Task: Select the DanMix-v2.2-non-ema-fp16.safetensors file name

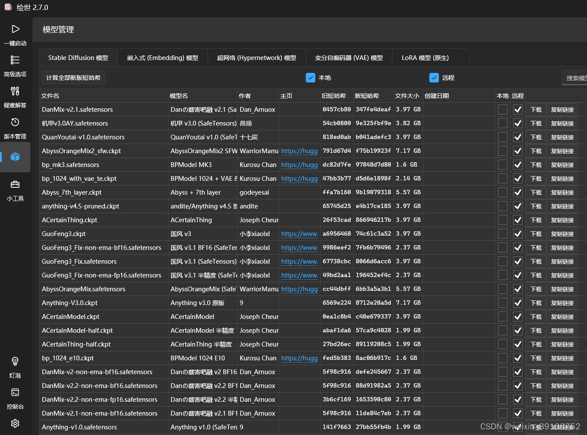Action: (x=100, y=400)
